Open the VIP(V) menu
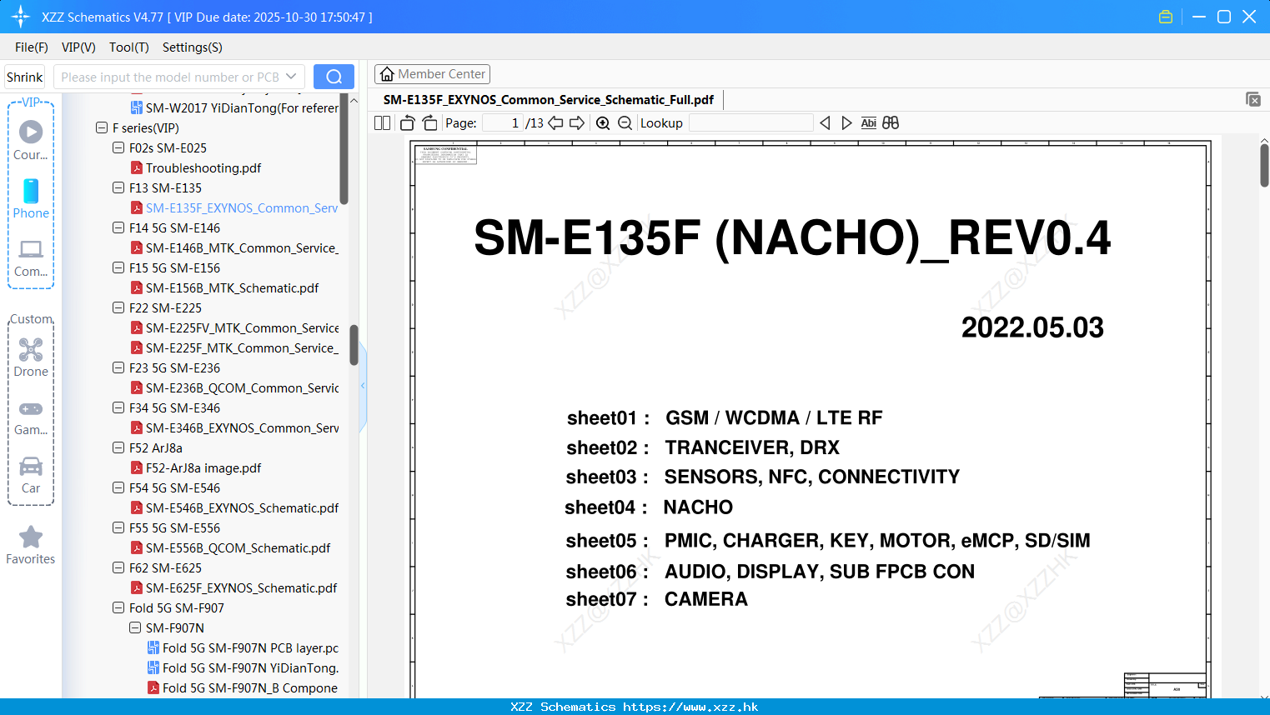The height and width of the screenshot is (715, 1270). 78,47
